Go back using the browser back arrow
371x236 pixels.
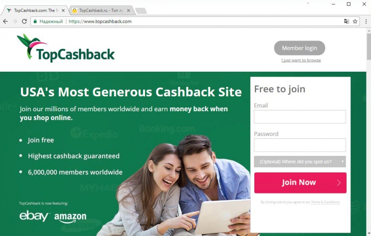coord(5,21)
